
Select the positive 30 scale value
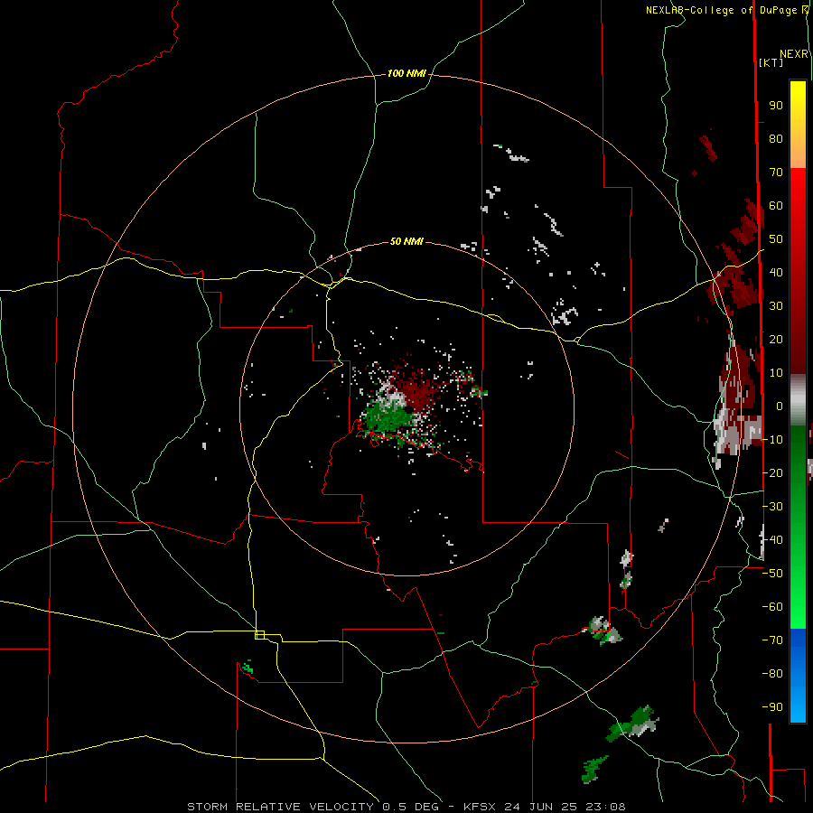(x=776, y=306)
